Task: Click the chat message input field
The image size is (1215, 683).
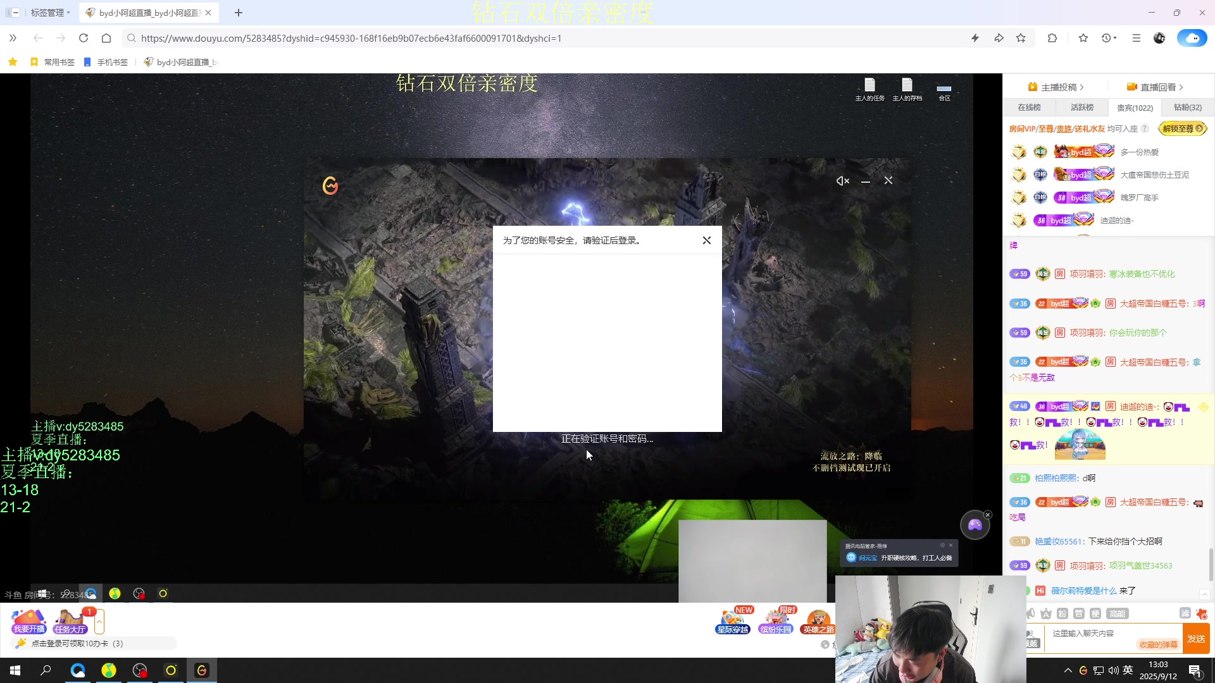Action: 1114,633
